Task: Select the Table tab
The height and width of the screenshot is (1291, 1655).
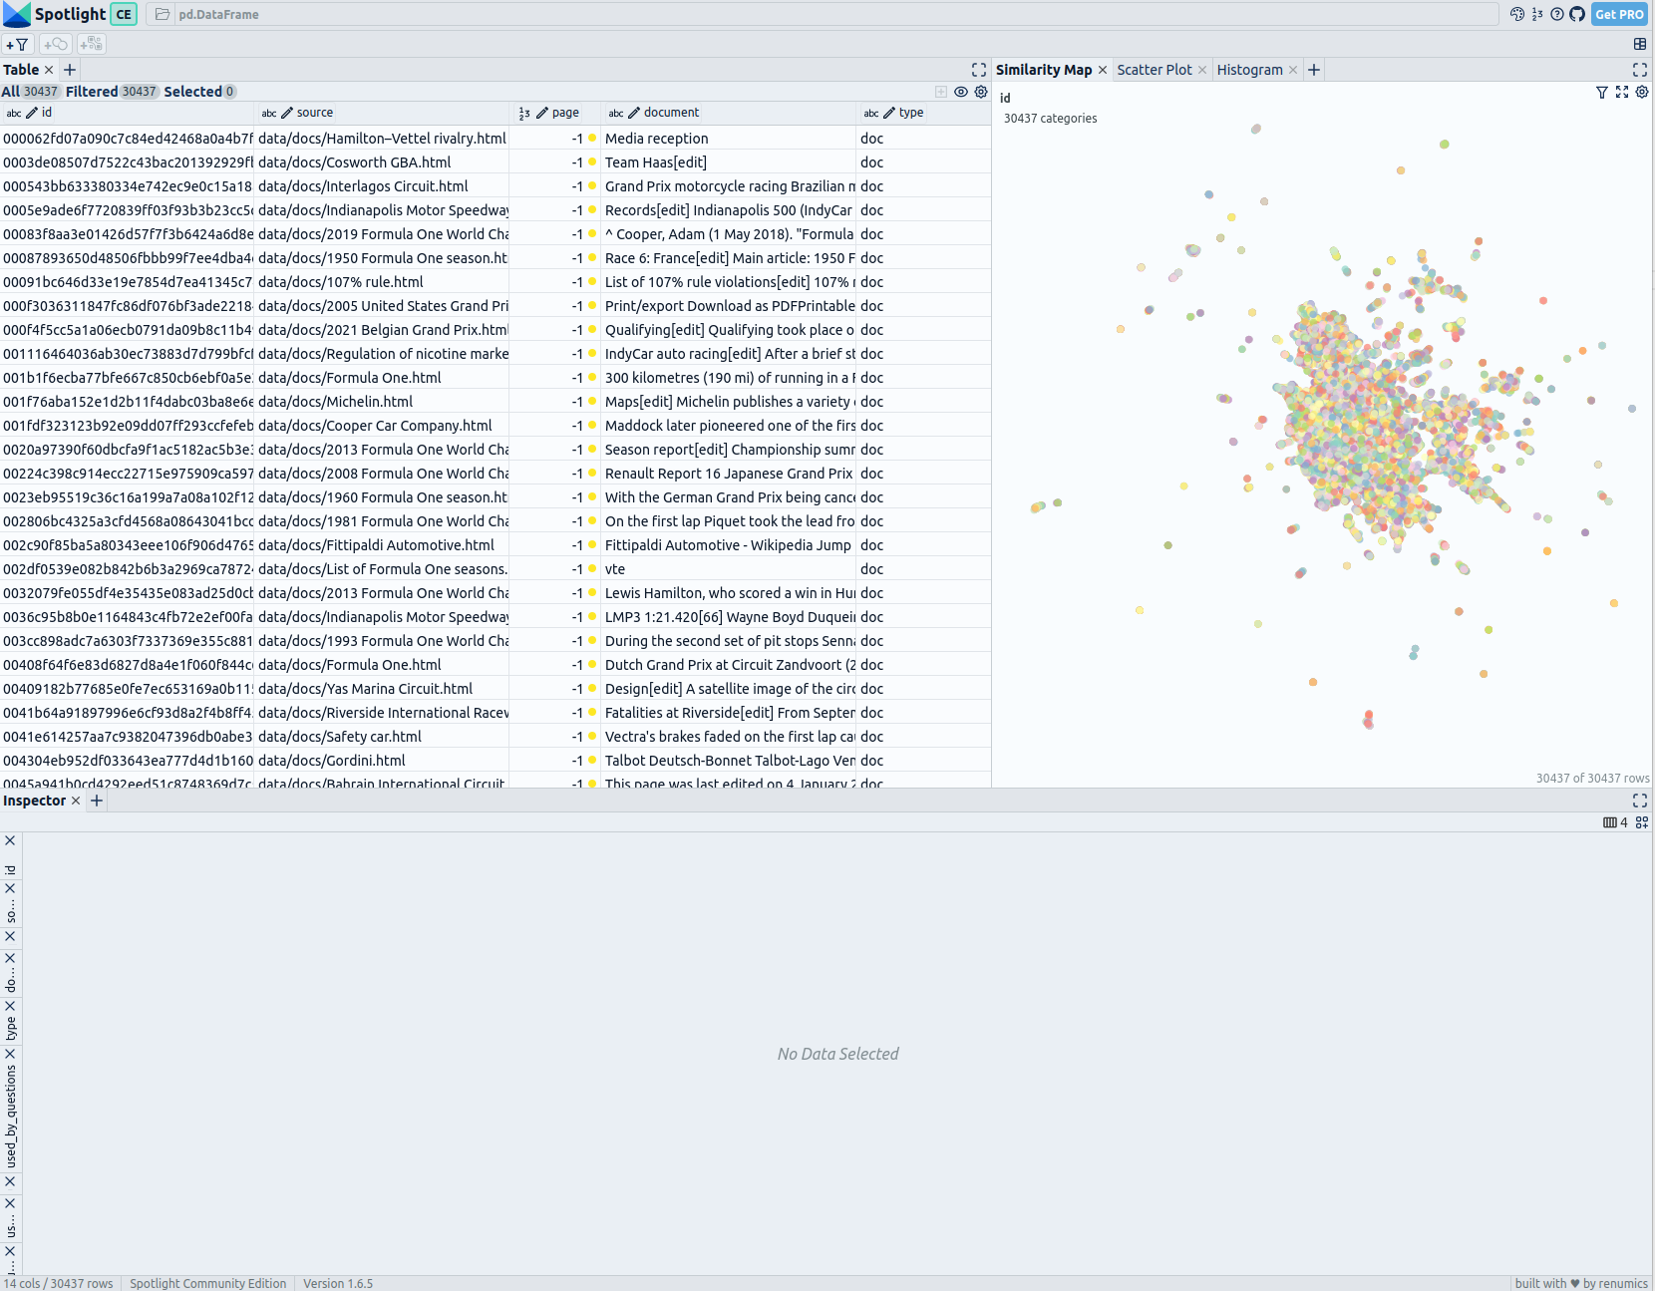Action: pyautogui.click(x=21, y=70)
